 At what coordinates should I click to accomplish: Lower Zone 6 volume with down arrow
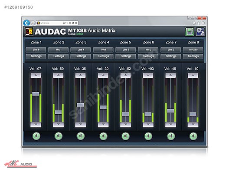(x=148, y=125)
